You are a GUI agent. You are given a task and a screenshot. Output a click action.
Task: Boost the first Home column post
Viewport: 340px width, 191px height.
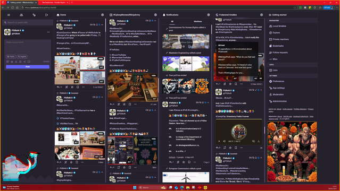click(67, 87)
